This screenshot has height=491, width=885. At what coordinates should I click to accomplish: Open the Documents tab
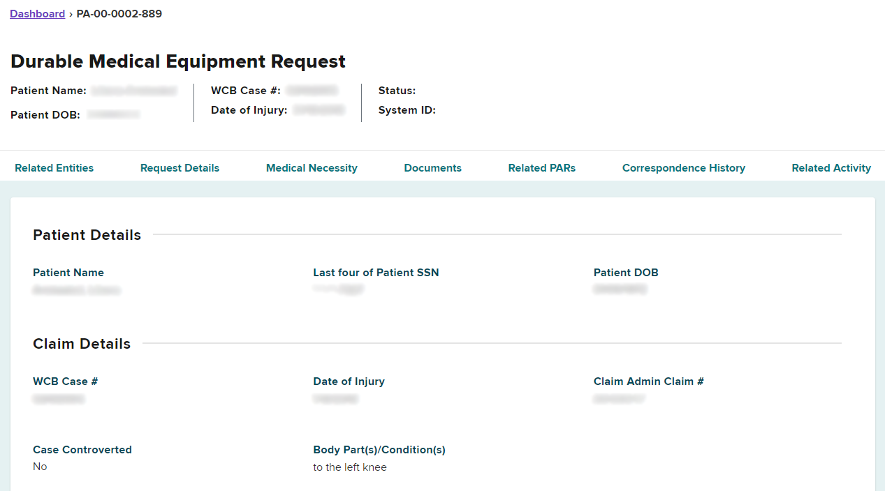point(432,168)
